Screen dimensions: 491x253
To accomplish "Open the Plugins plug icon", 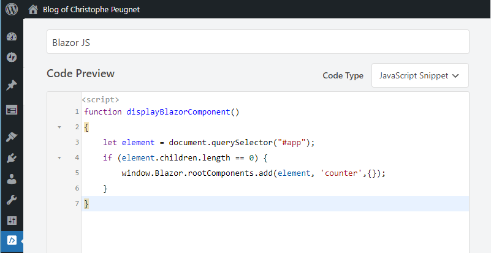I will 12,158.
